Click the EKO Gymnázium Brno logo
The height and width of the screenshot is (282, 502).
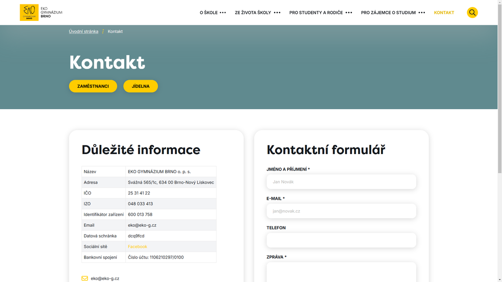pyautogui.click(x=41, y=12)
